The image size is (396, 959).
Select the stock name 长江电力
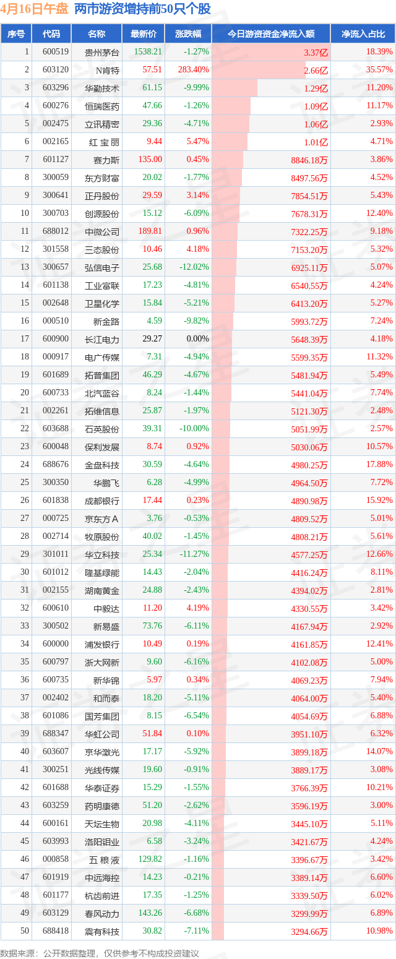(102, 339)
